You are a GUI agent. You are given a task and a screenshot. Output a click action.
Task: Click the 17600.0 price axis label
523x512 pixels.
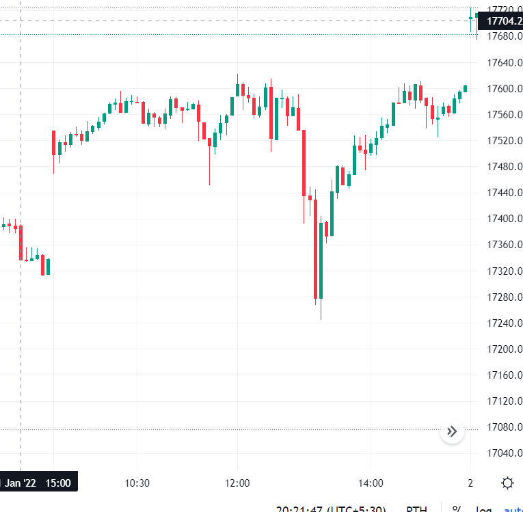(x=505, y=89)
